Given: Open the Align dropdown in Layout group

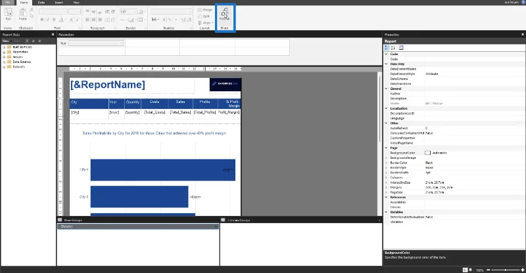Looking at the screenshot, I should [206, 23].
